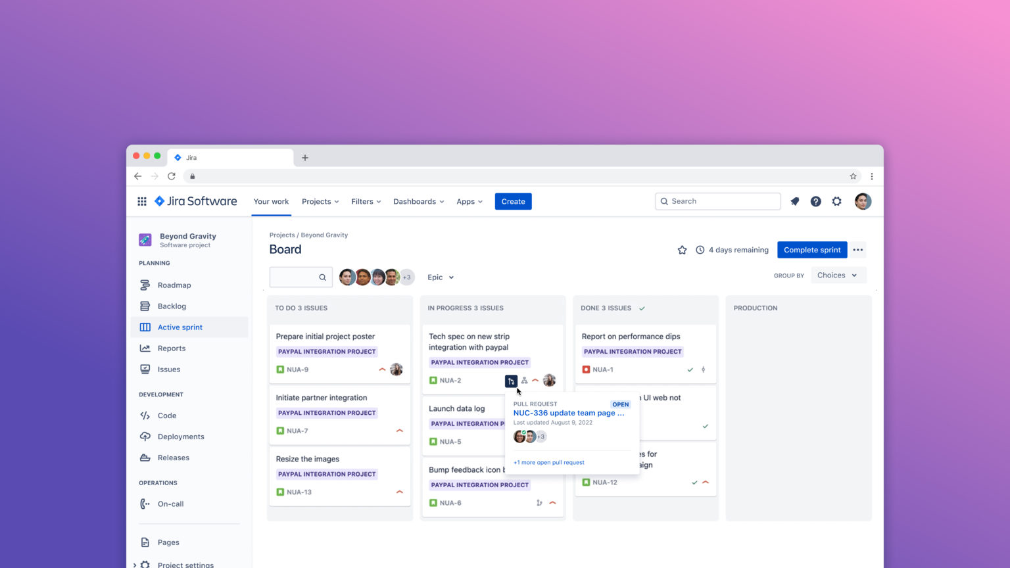The image size is (1010, 568).
Task: Open the On-call page under Operations
Action: 170,504
